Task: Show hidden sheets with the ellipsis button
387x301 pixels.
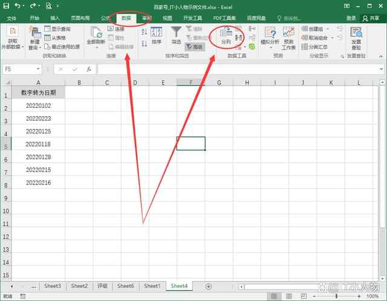Action: point(34,286)
